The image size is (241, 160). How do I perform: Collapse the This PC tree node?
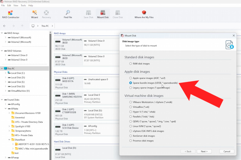2,68
